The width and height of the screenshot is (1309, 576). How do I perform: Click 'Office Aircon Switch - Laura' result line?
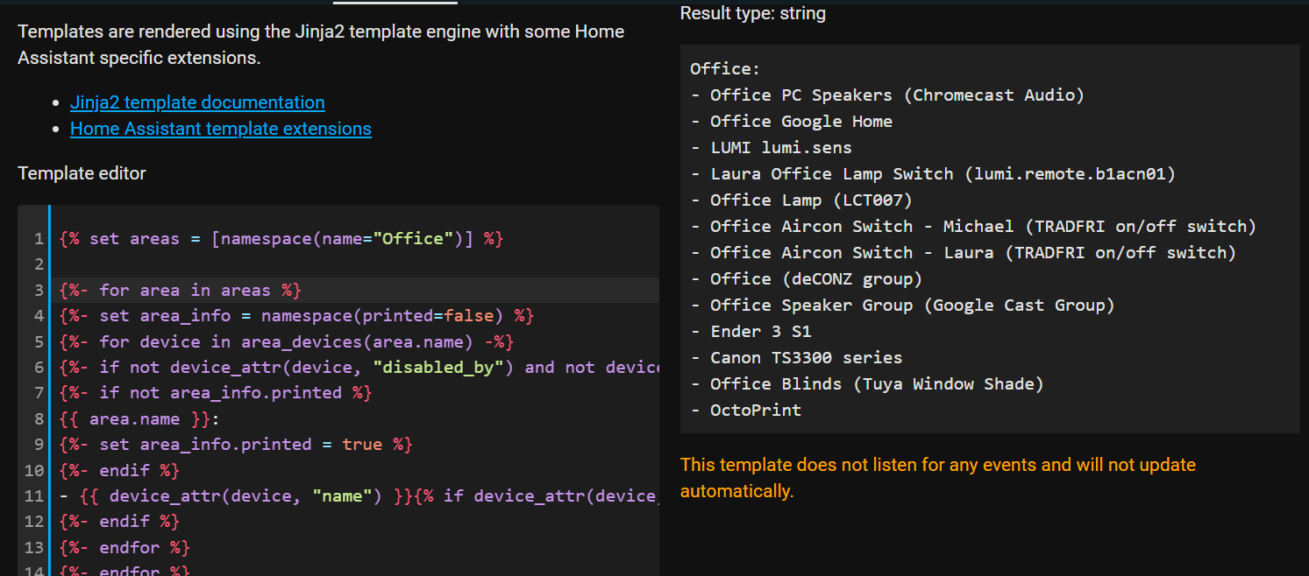(964, 252)
